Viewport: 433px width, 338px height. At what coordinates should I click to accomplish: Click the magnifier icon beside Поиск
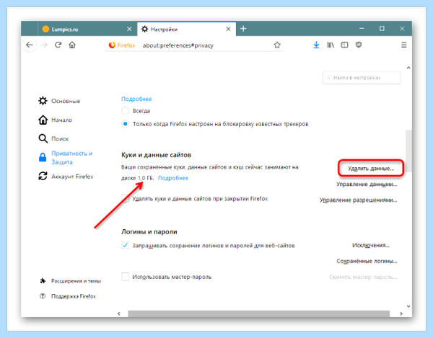[43, 138]
